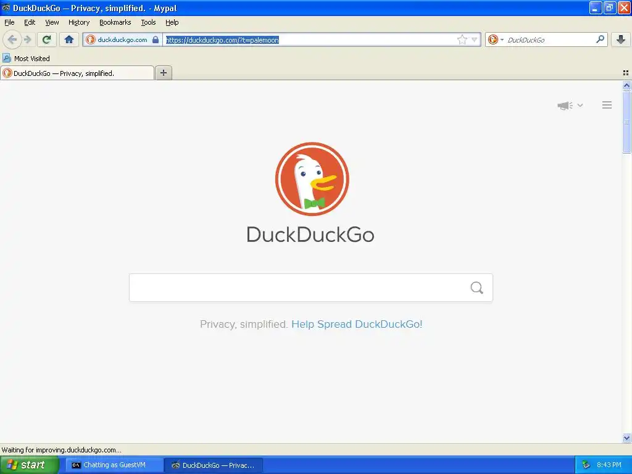Click the DuckDuckGo taskbar button
The width and height of the screenshot is (632, 474).
pyautogui.click(x=214, y=465)
